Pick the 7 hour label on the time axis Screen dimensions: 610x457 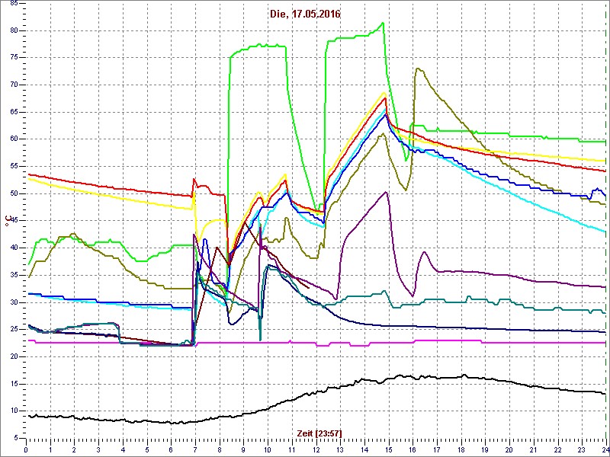coord(195,449)
